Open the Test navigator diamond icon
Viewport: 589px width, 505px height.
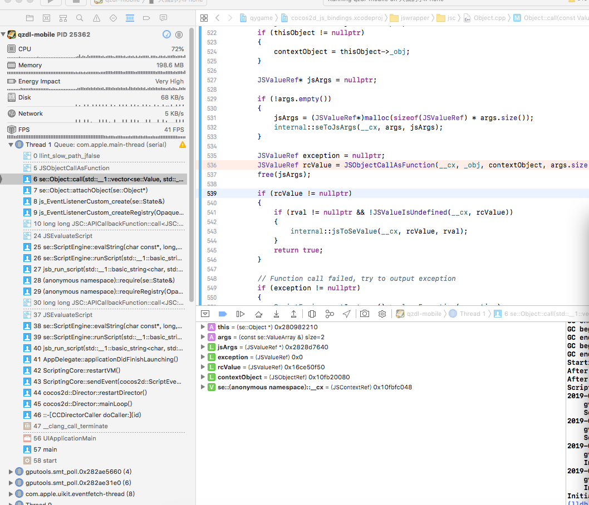coord(113,18)
